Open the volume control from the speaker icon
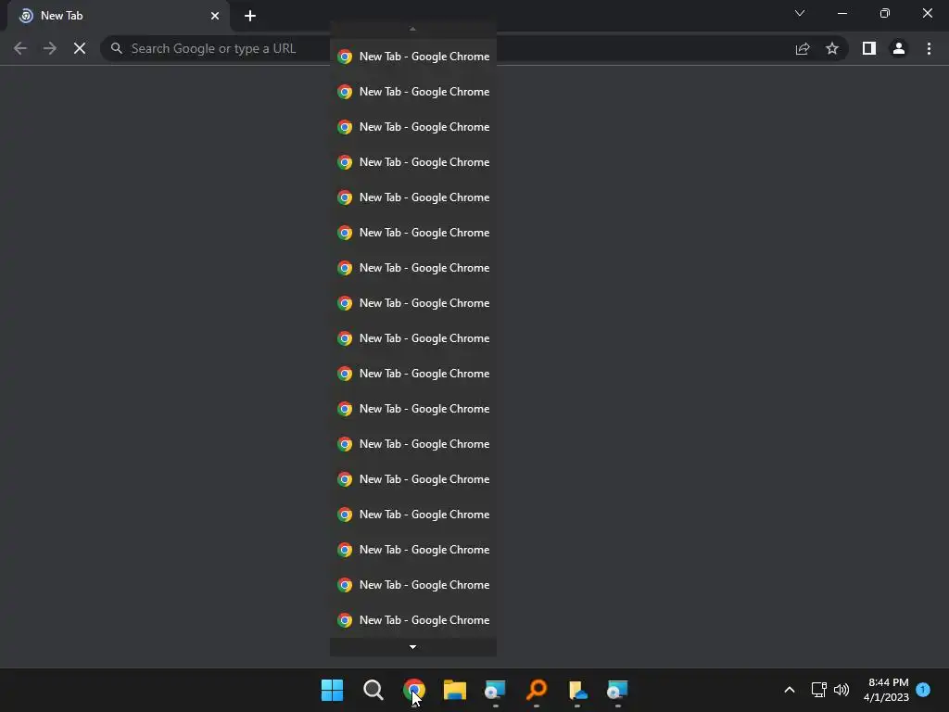Viewport: 949px width, 712px height. click(x=841, y=690)
